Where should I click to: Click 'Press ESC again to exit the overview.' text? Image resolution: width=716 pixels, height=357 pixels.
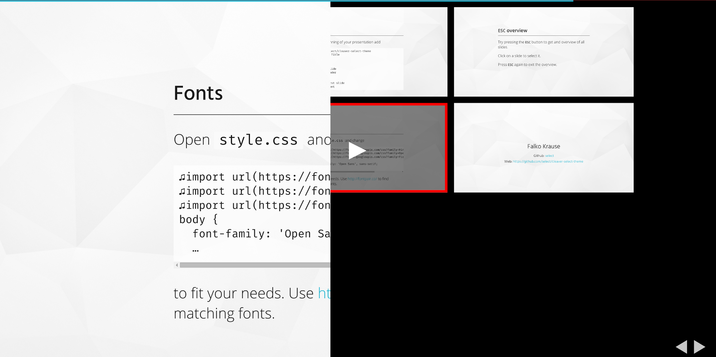(527, 65)
